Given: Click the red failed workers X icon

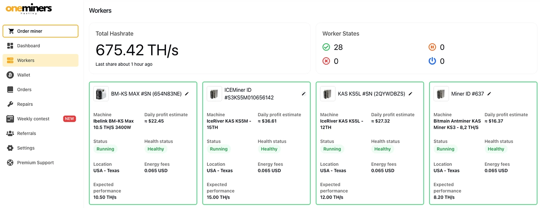Looking at the screenshot, I should click(326, 61).
